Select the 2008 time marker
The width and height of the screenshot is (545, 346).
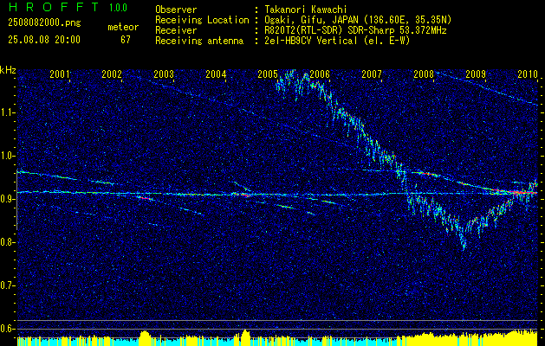(424, 74)
